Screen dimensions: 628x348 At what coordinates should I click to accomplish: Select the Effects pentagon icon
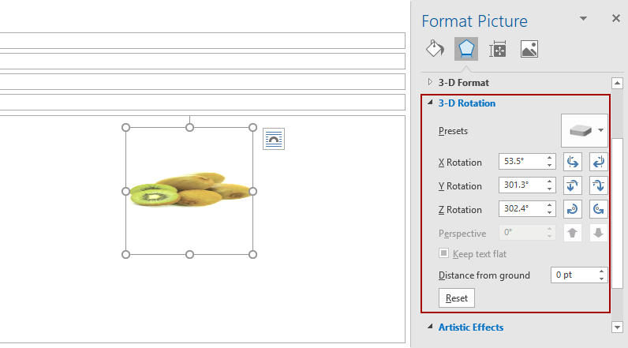click(x=466, y=49)
